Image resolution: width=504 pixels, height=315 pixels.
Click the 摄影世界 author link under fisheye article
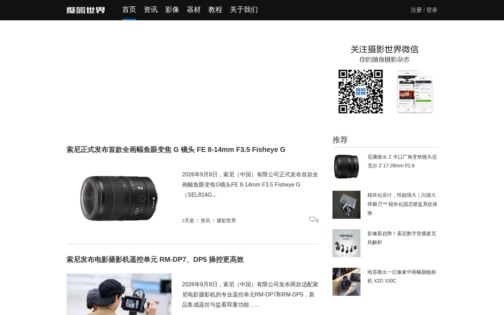pos(226,220)
